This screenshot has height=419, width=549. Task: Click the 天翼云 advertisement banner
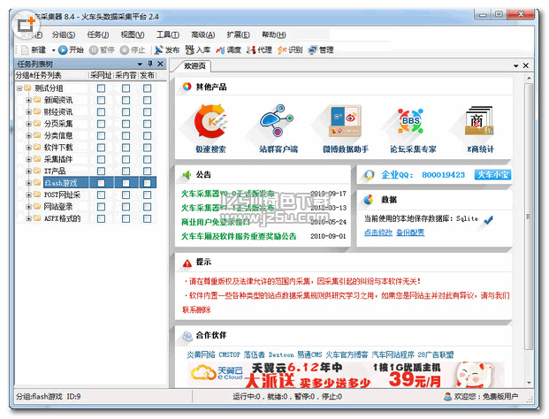pos(346,375)
